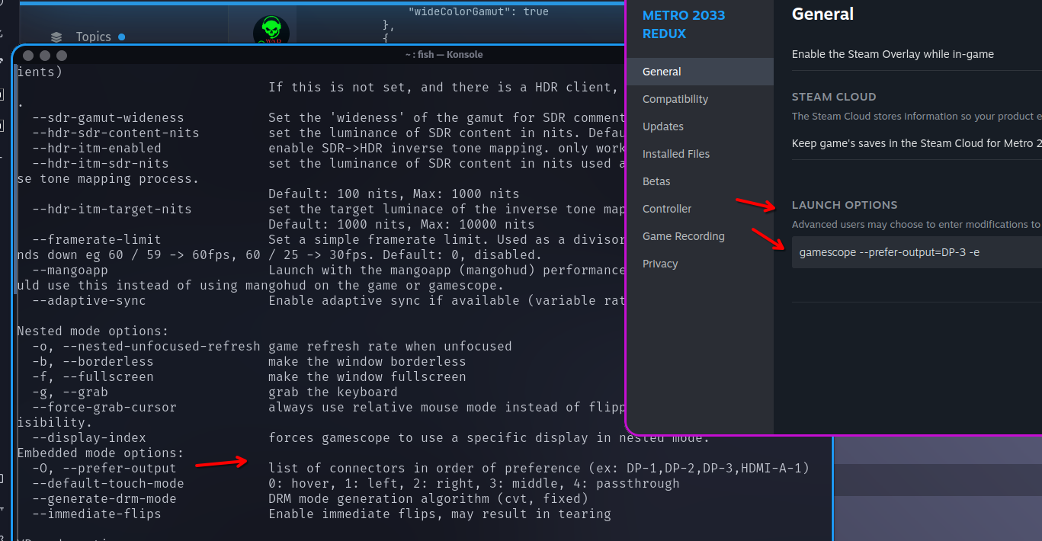Click the Topics stacked layers icon
1042x541 pixels.
pos(56,37)
